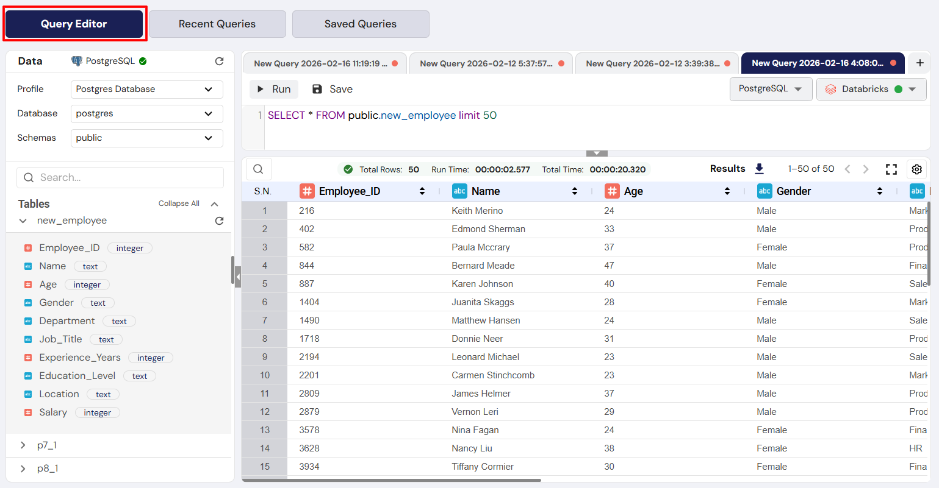Click inside the table search input field
This screenshot has height=488, width=939.
click(120, 177)
